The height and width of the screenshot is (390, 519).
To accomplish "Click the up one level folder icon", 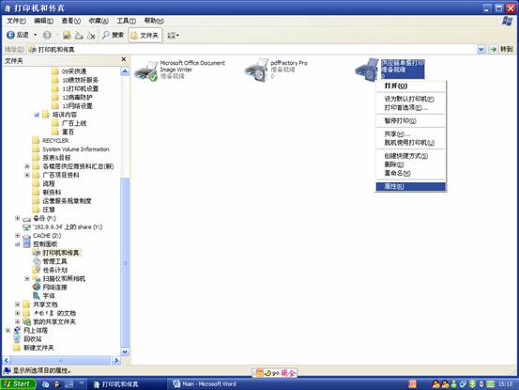I will 68,35.
